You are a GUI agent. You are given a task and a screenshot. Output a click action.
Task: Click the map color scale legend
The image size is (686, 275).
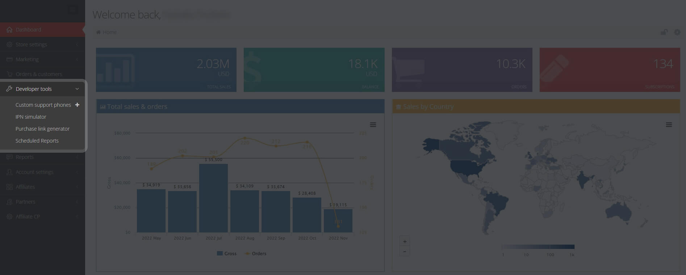(x=538, y=247)
